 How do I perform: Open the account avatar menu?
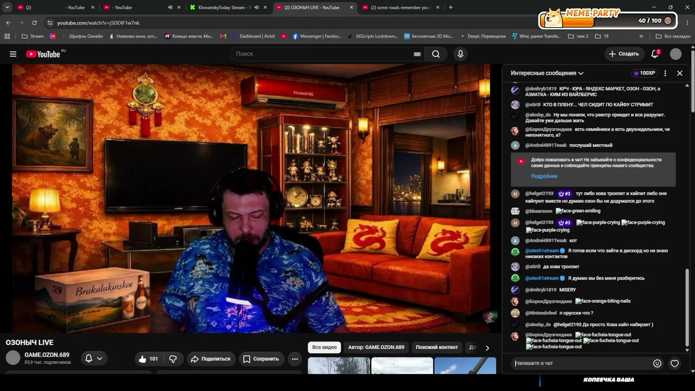coord(675,54)
